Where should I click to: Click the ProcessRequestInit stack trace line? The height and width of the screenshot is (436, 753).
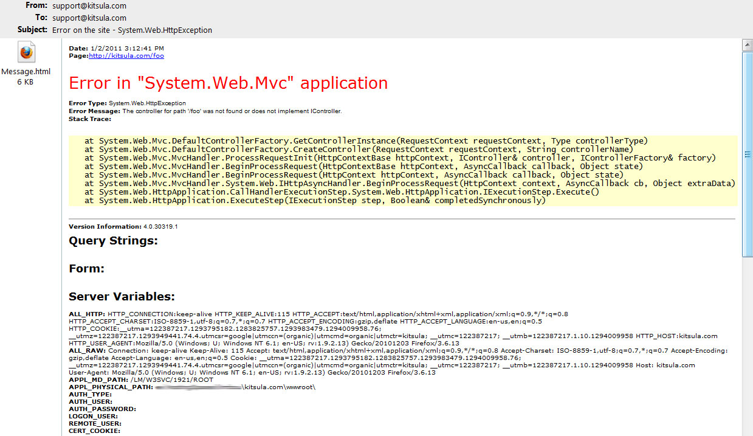coord(401,157)
